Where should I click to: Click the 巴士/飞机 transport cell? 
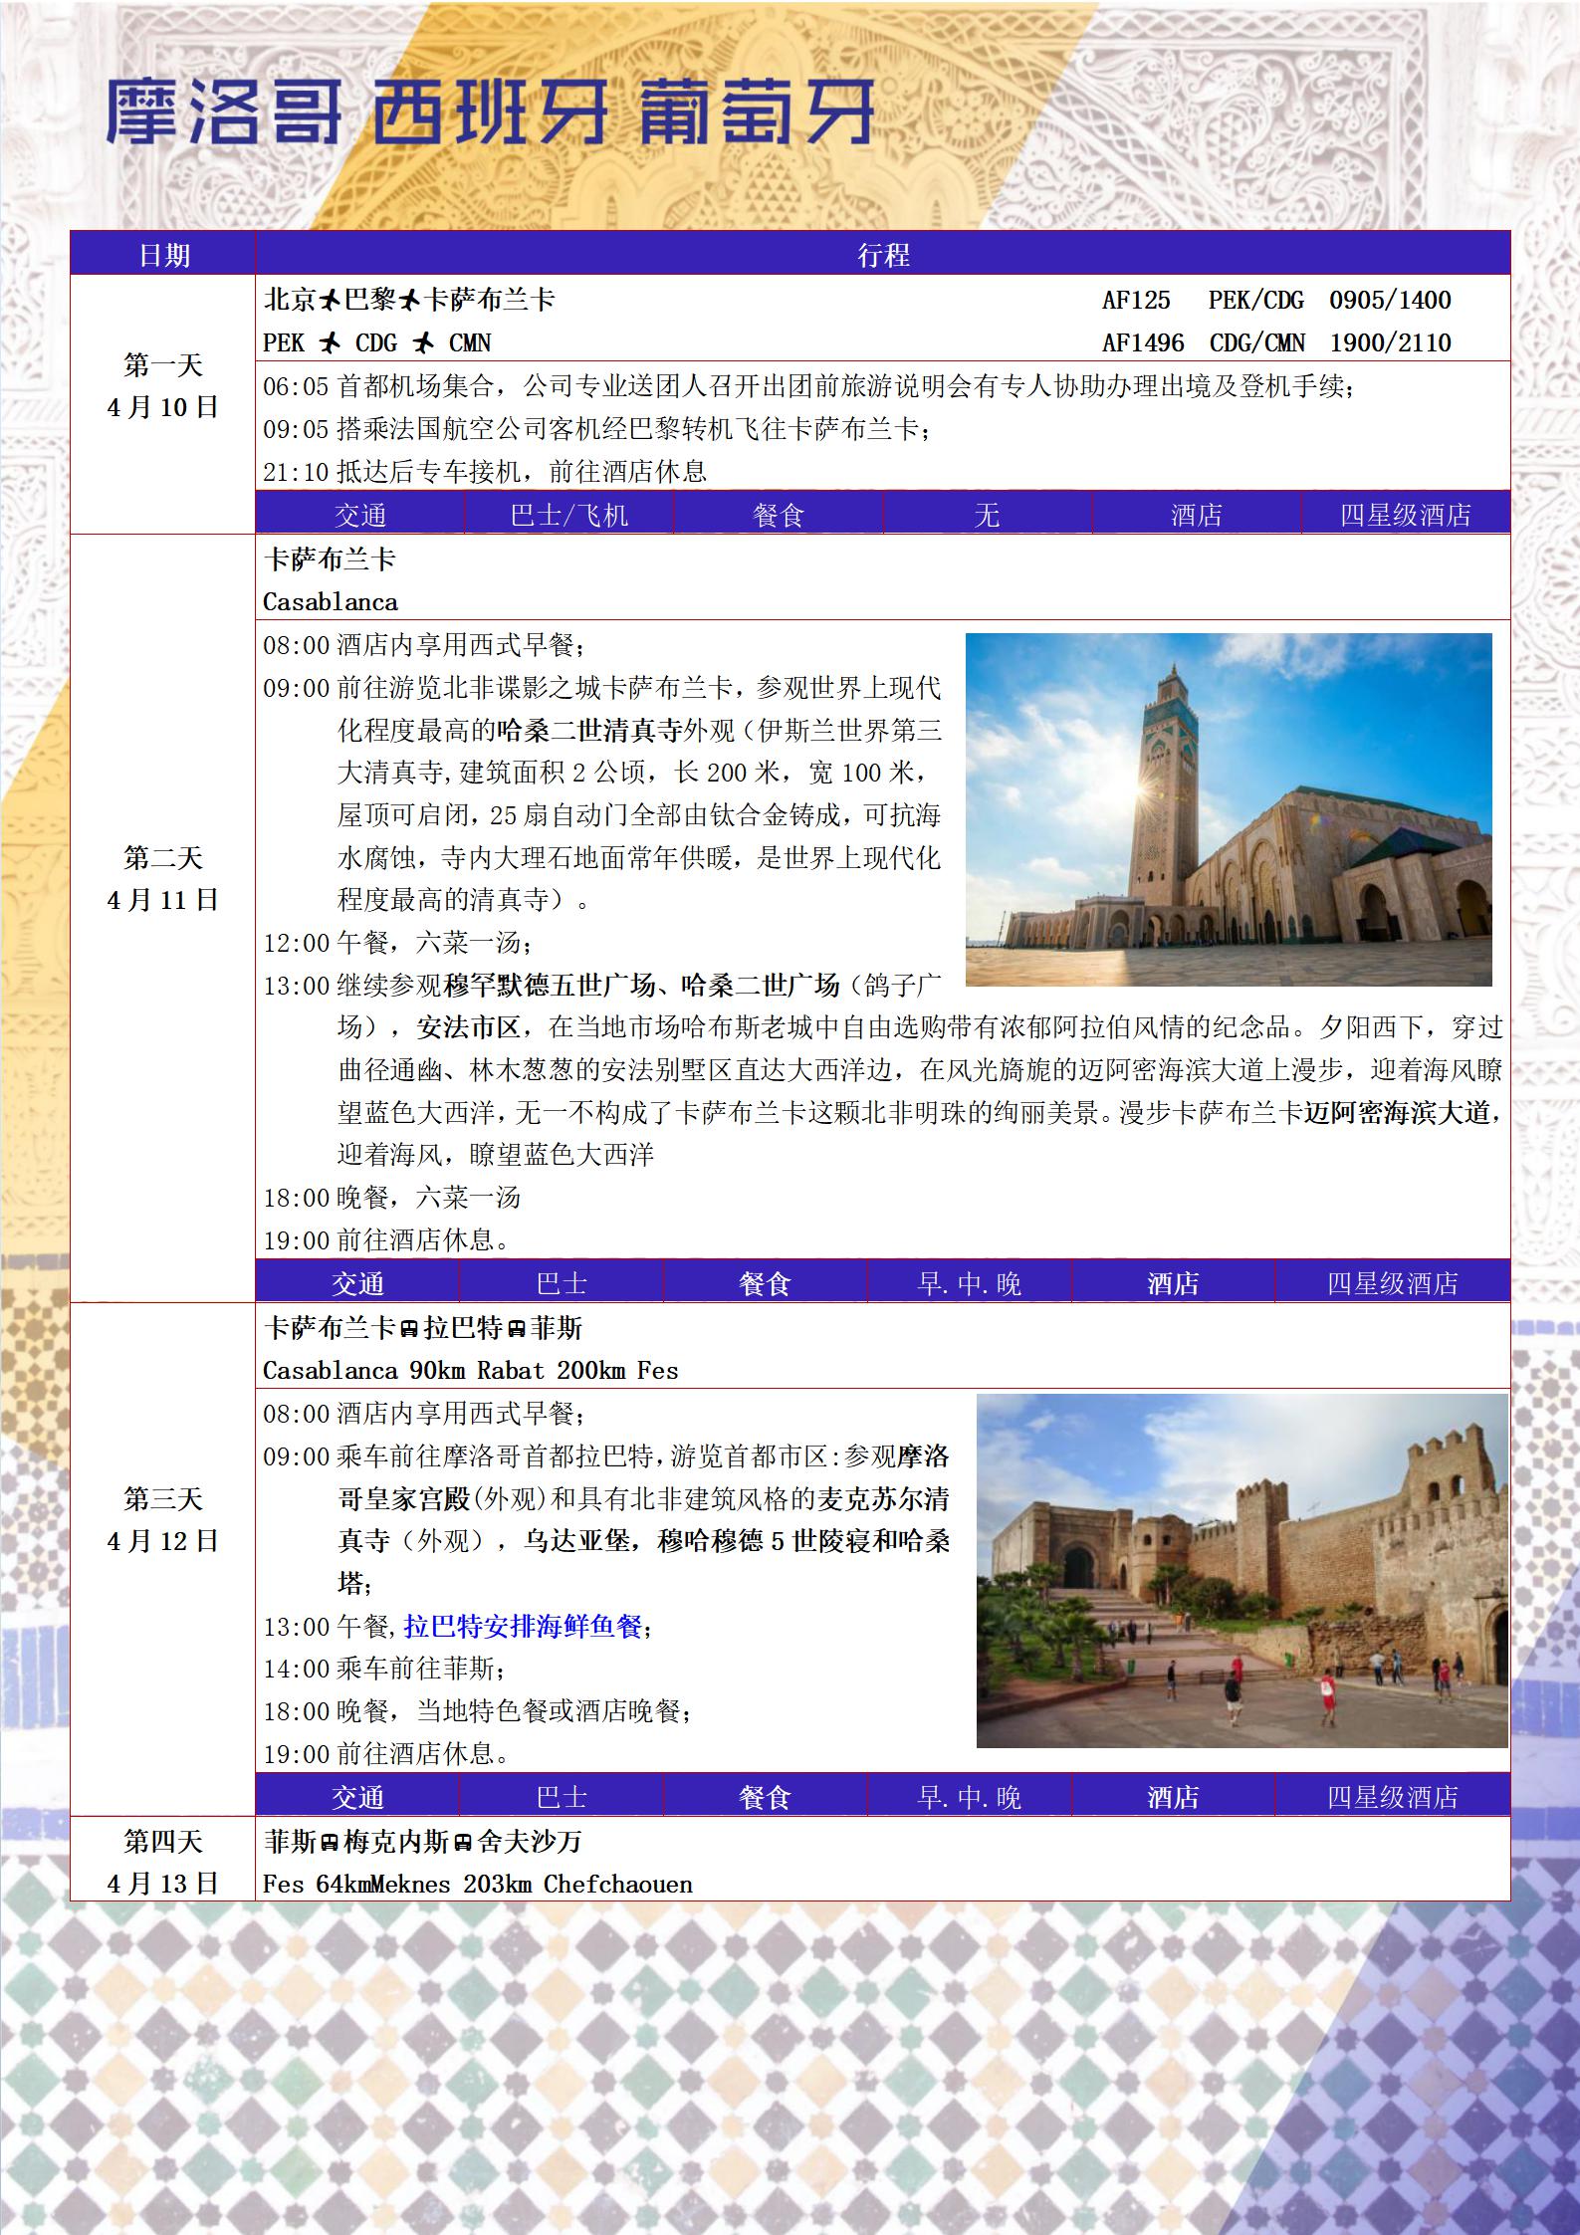click(568, 515)
